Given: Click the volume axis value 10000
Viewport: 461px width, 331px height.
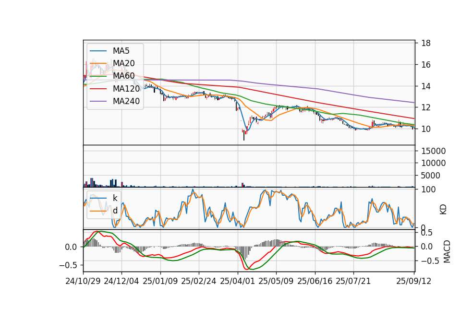Looking at the screenshot, I should click(x=433, y=163).
